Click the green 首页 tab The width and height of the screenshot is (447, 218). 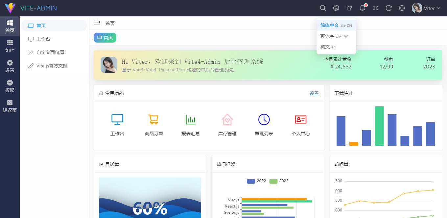105,38
